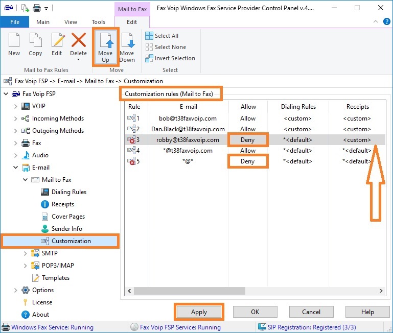
Task: Click the New rule icon
Action: click(x=14, y=40)
